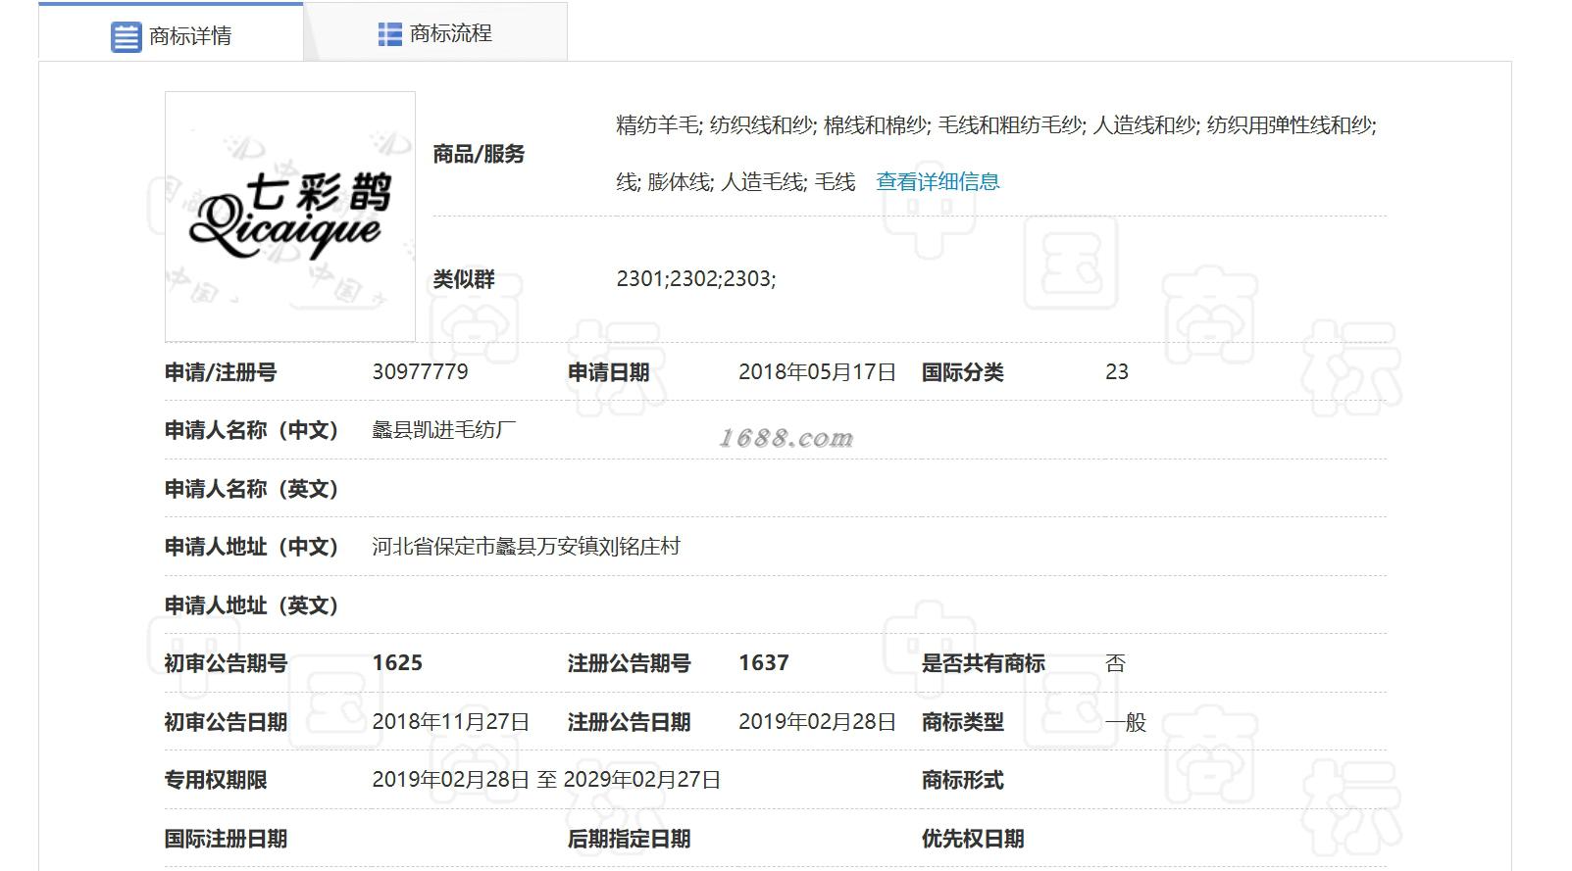Image resolution: width=1572 pixels, height=871 pixels.
Task: Click the 商标形式 label
Action: pyautogui.click(x=963, y=780)
